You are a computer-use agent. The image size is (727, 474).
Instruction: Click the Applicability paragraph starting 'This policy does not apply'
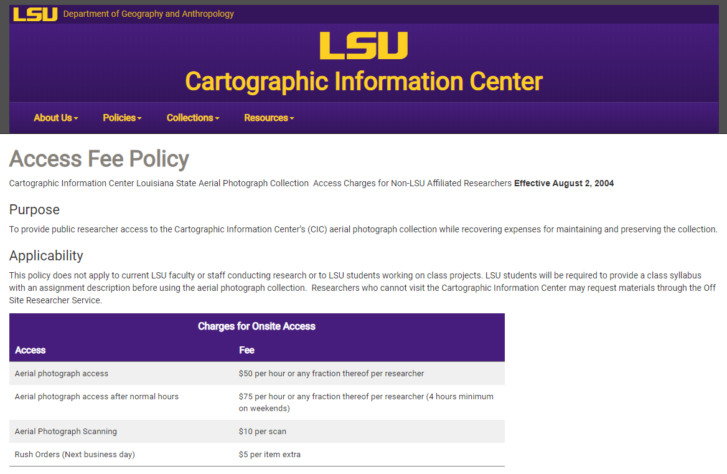[x=363, y=288]
